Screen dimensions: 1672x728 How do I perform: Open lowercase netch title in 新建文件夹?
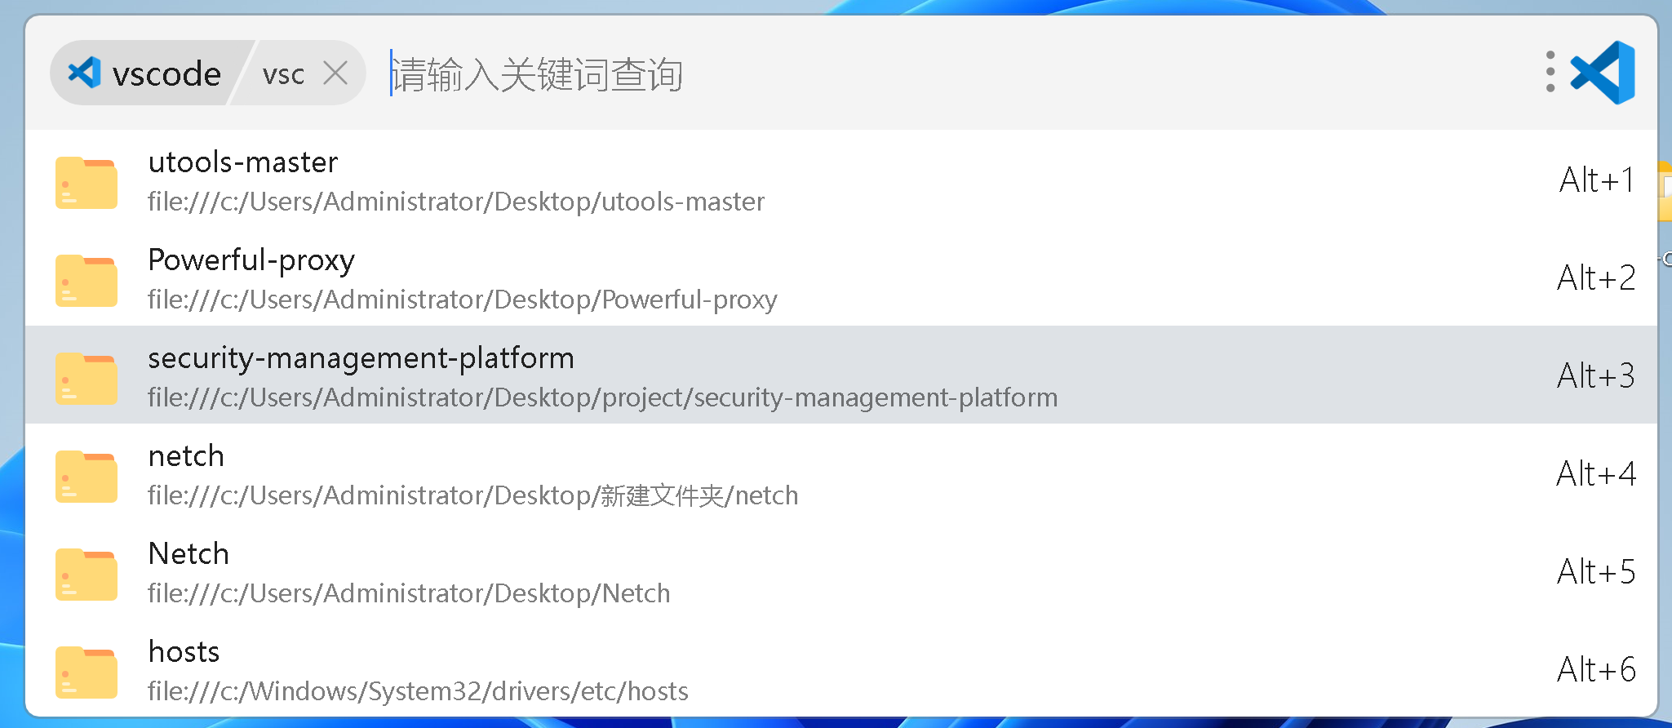click(x=186, y=456)
